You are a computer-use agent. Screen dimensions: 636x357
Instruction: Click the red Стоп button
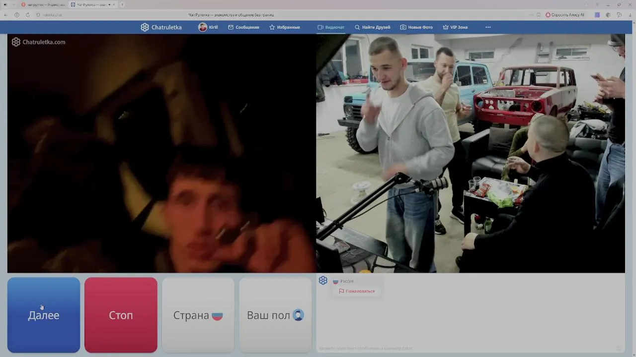[x=121, y=315]
